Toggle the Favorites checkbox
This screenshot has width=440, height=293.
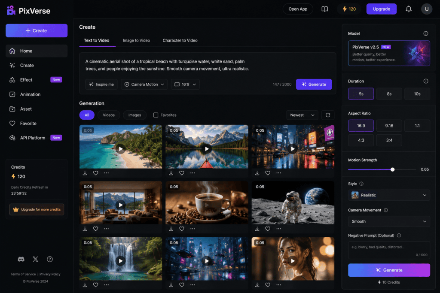(x=156, y=115)
